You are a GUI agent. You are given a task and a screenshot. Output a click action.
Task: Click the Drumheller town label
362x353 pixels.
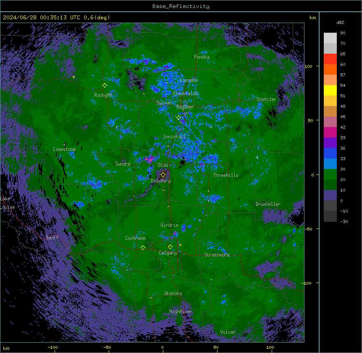click(268, 204)
